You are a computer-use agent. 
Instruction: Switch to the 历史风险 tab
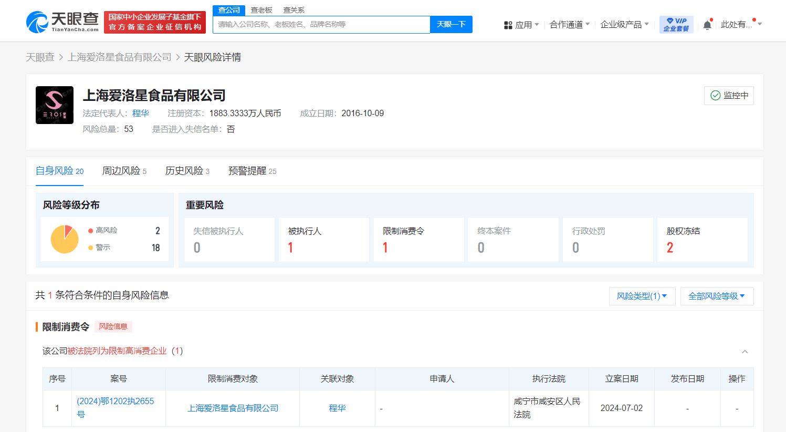point(187,171)
